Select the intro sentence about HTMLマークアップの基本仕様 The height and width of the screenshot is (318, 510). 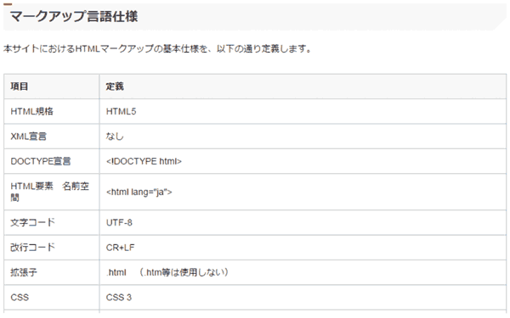[158, 48]
